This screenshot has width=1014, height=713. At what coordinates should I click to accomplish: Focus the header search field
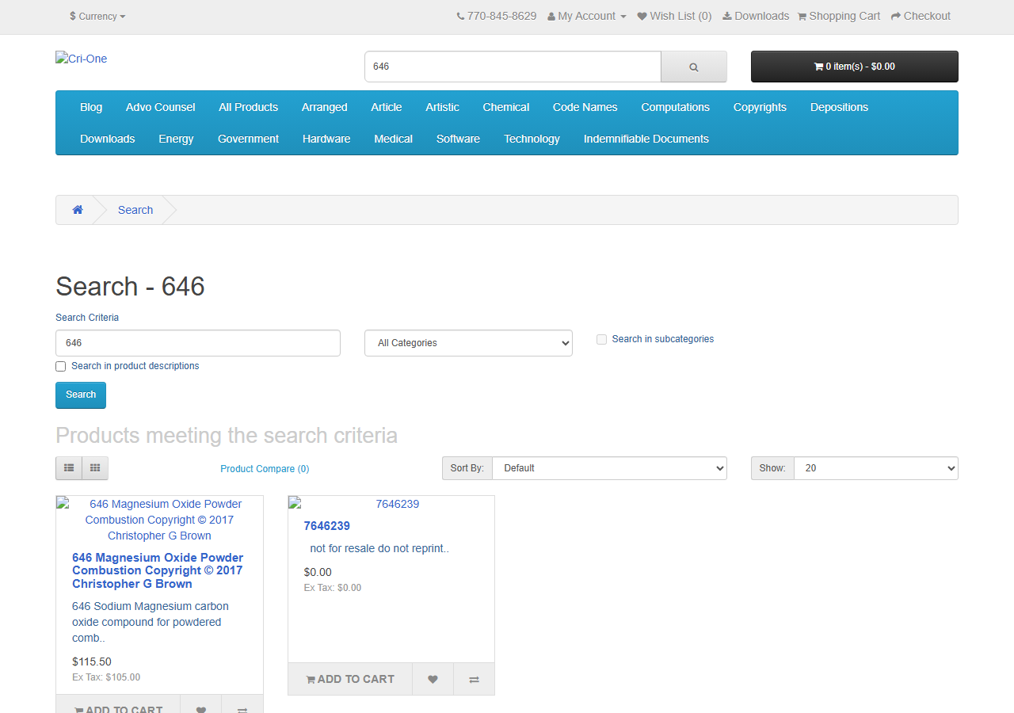513,67
